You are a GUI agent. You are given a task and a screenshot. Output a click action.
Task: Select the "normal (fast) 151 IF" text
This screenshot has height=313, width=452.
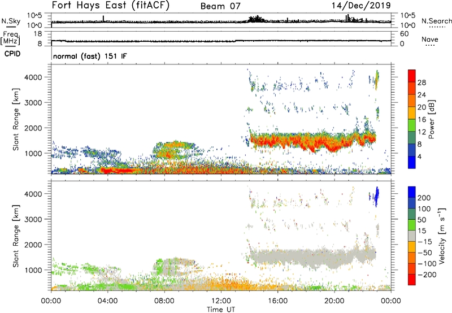click(90, 56)
